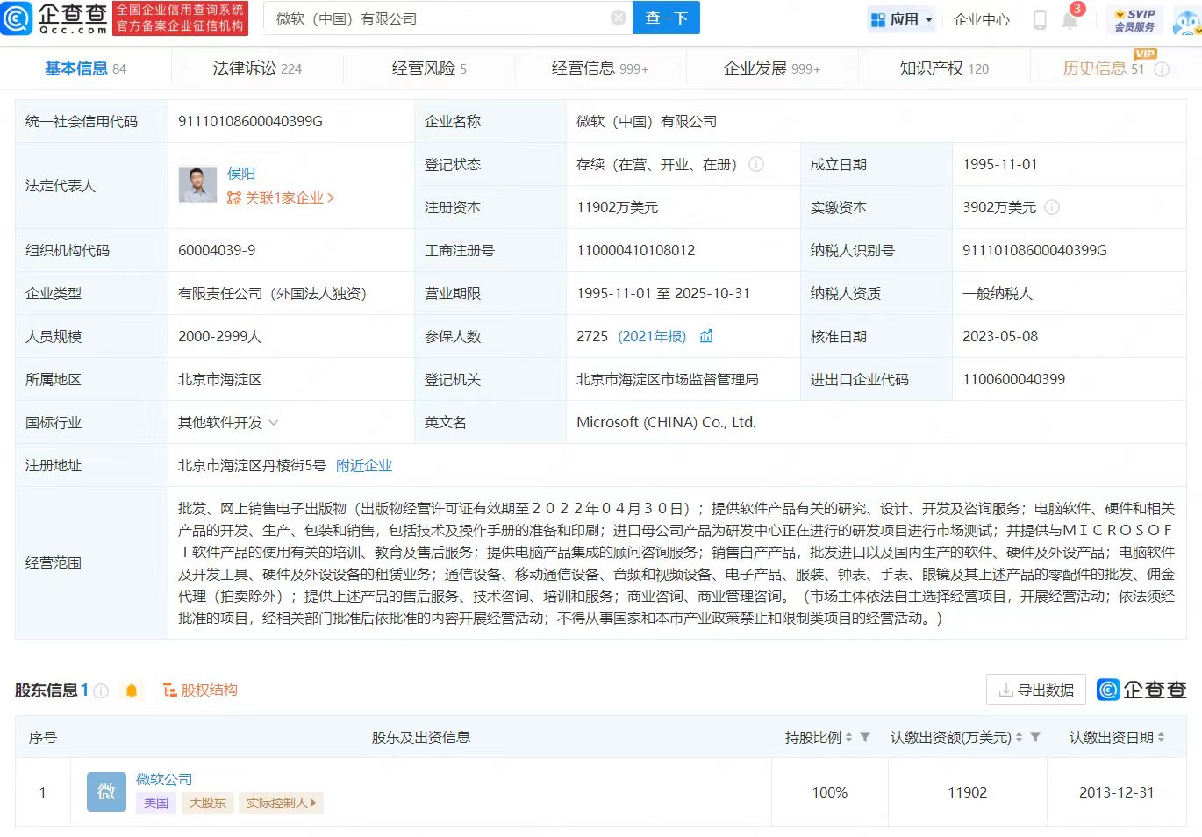Open the (2021年报) annual report link
Screen dimensions: 1202x837
click(652, 336)
